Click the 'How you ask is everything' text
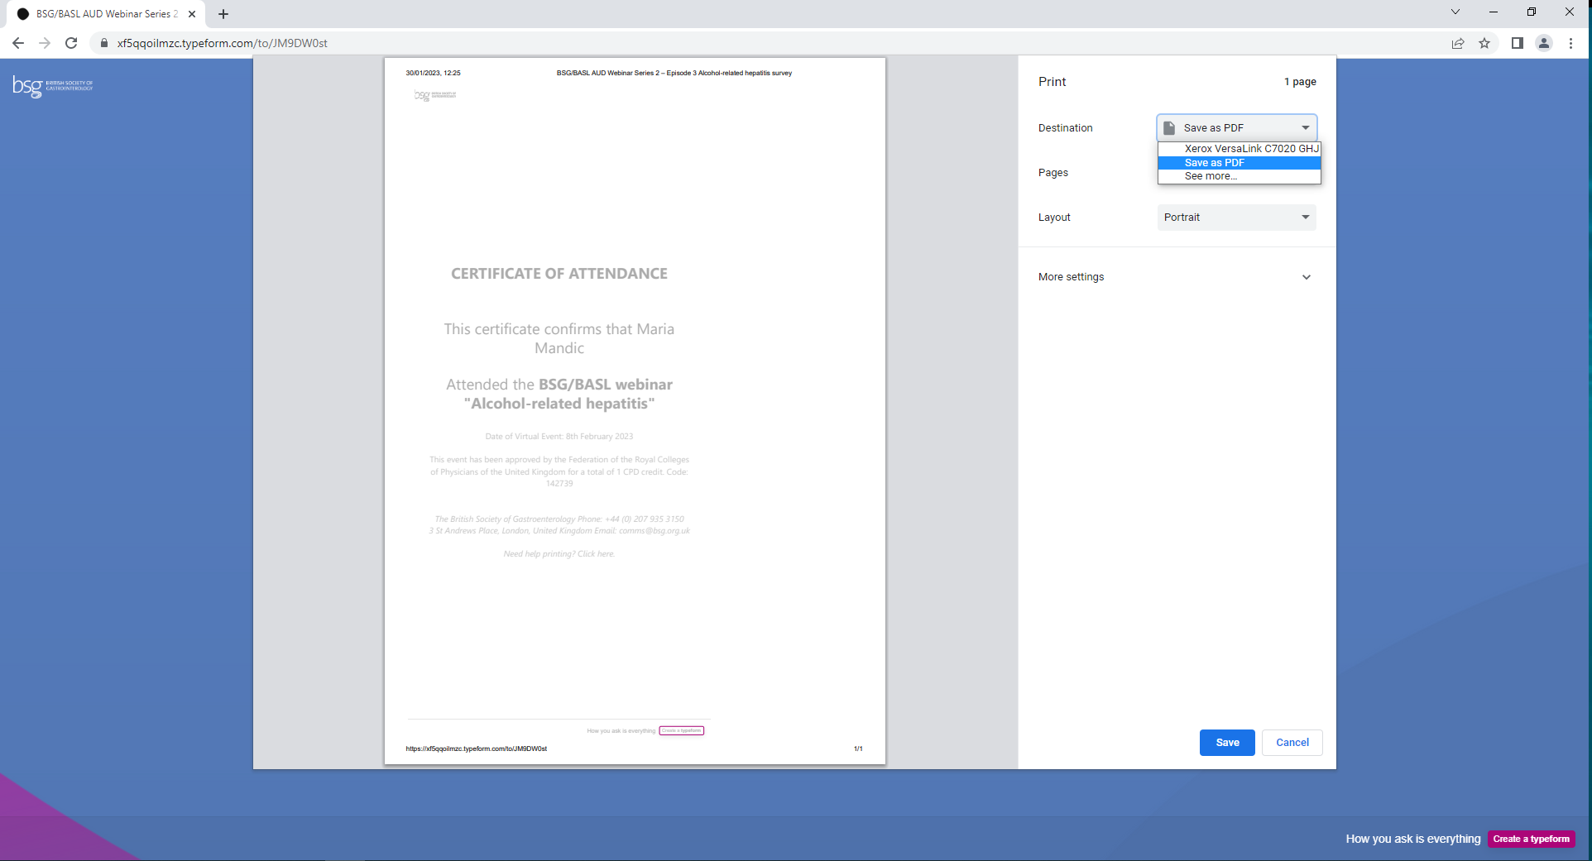 pos(1412,839)
